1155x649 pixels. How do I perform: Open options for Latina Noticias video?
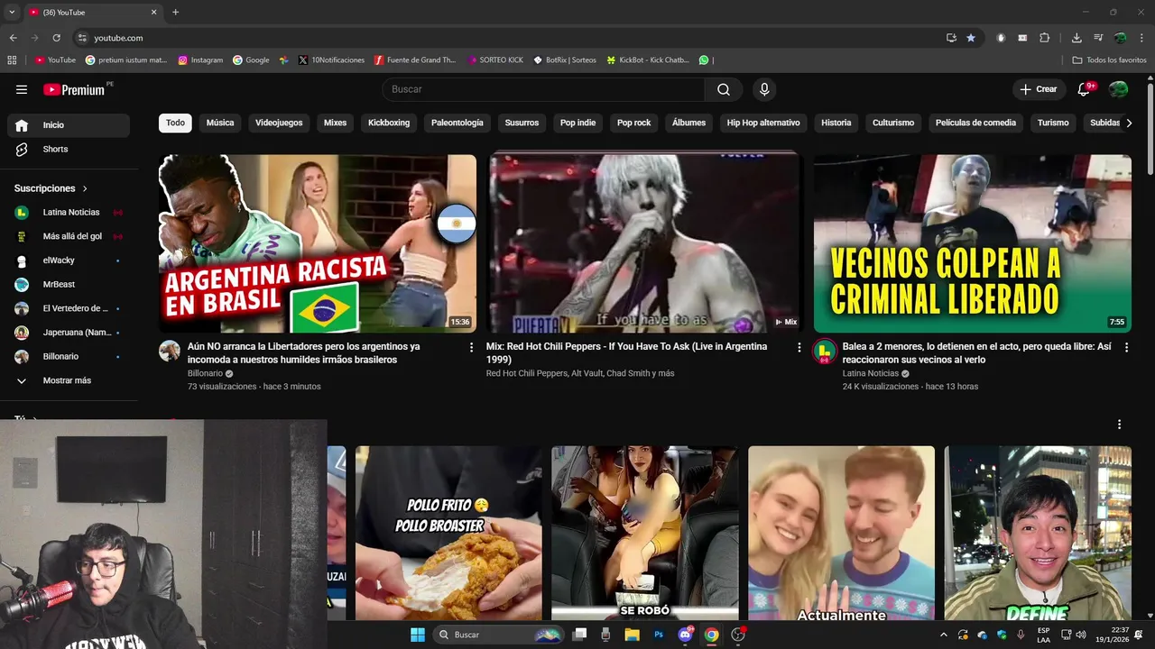(x=1126, y=347)
